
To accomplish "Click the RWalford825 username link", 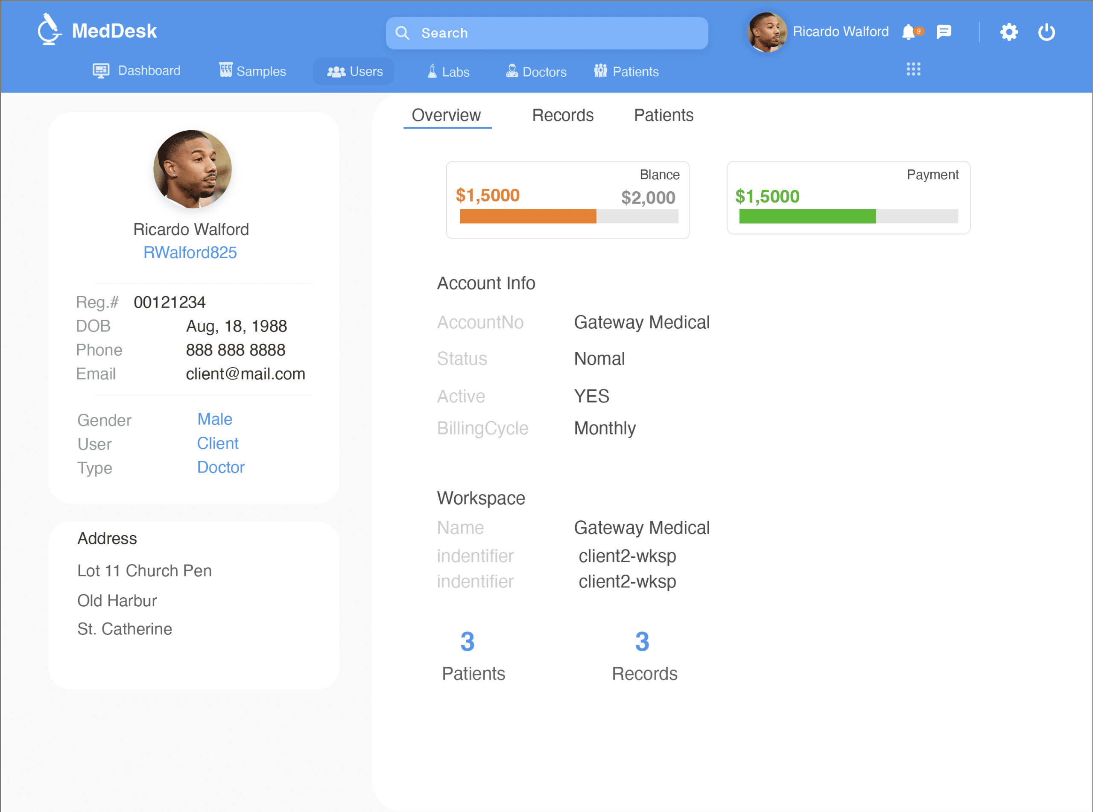I will coord(190,252).
